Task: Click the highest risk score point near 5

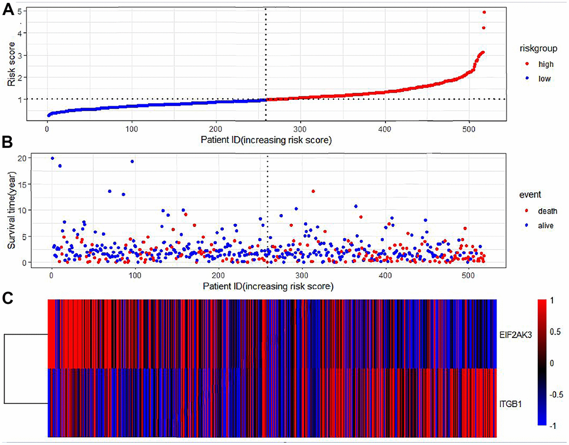Action: (x=484, y=12)
